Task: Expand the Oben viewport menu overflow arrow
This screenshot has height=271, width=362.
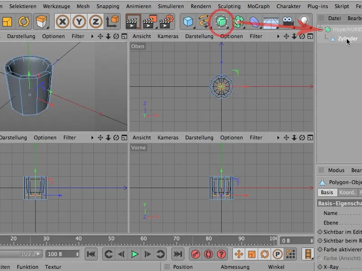Action: click(278, 36)
